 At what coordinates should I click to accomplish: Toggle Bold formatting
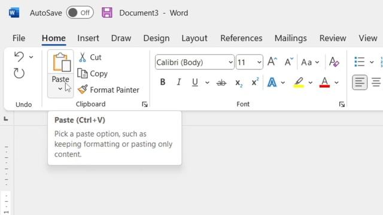point(162,82)
